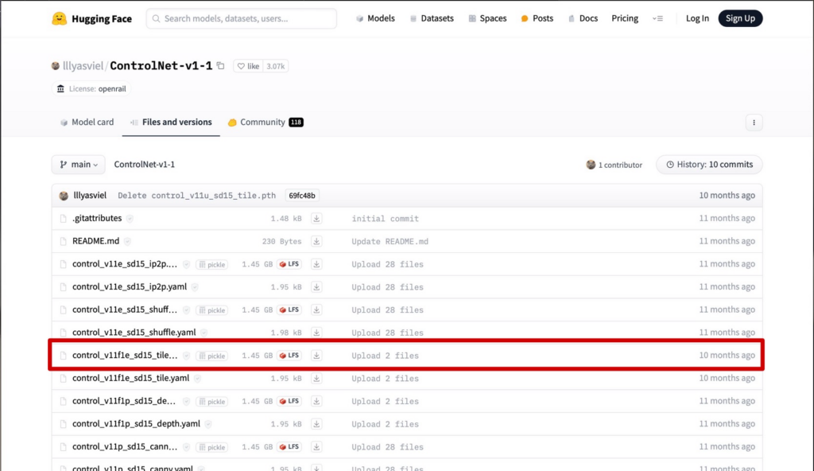Open the truncated control_v11p_sd15_cann... file

125,447
